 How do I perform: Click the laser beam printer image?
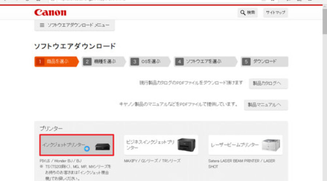271,145
